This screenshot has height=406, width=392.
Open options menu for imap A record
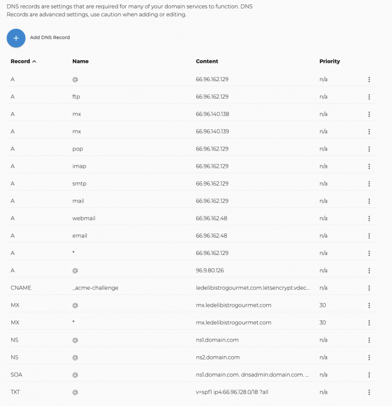coord(369,166)
